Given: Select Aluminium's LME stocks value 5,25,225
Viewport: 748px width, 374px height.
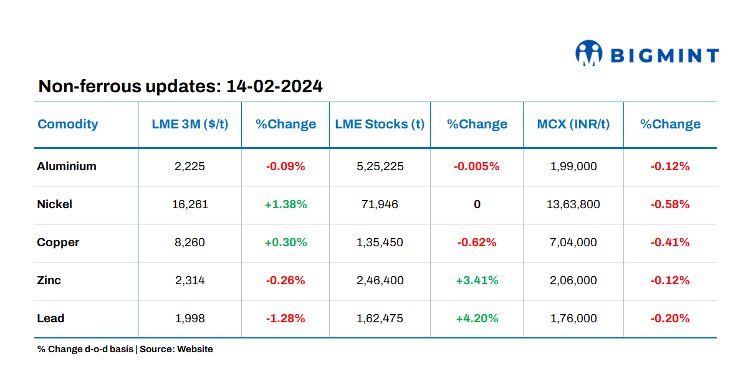Looking at the screenshot, I should (380, 166).
